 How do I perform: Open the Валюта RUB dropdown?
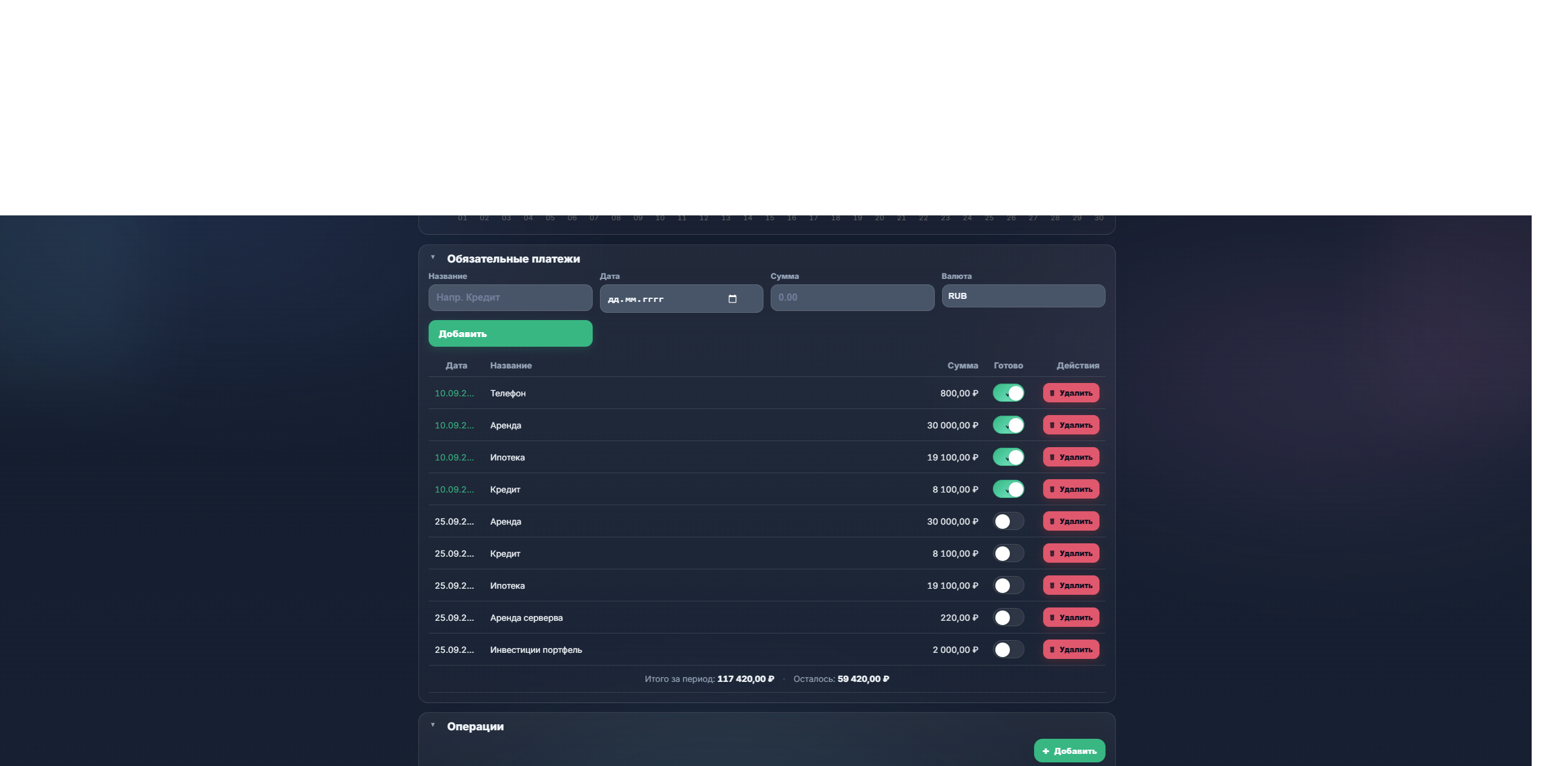[x=1023, y=296]
